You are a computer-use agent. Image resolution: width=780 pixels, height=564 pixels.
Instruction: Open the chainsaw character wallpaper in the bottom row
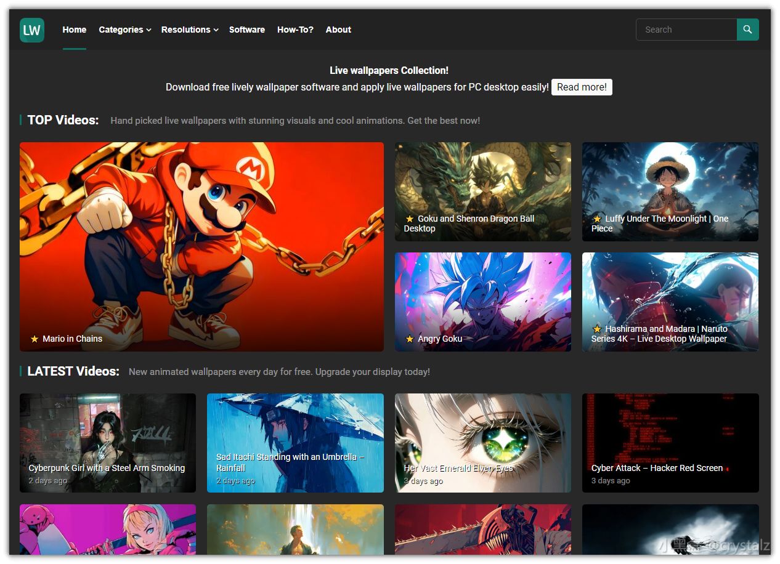click(x=483, y=530)
